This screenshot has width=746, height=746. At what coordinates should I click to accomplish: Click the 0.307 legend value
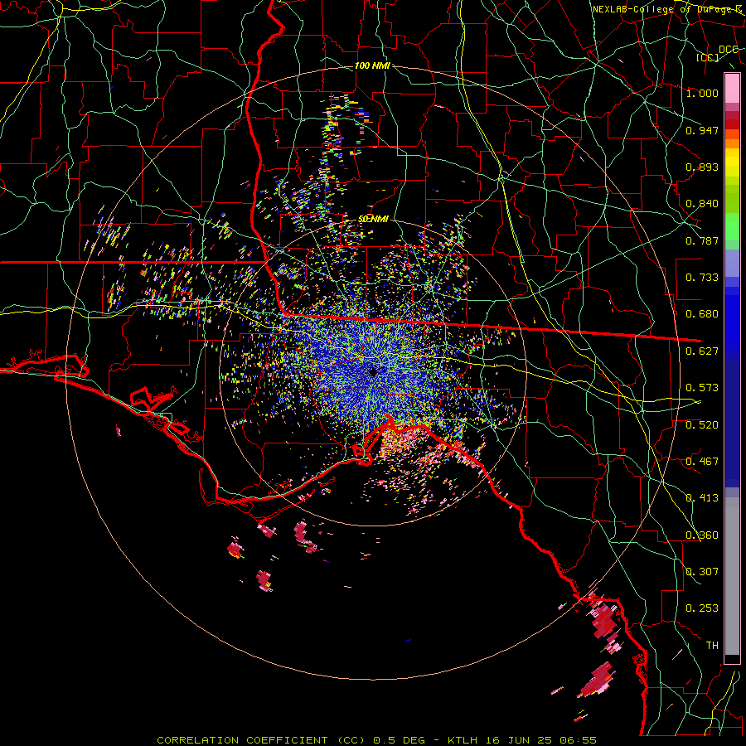click(x=702, y=572)
